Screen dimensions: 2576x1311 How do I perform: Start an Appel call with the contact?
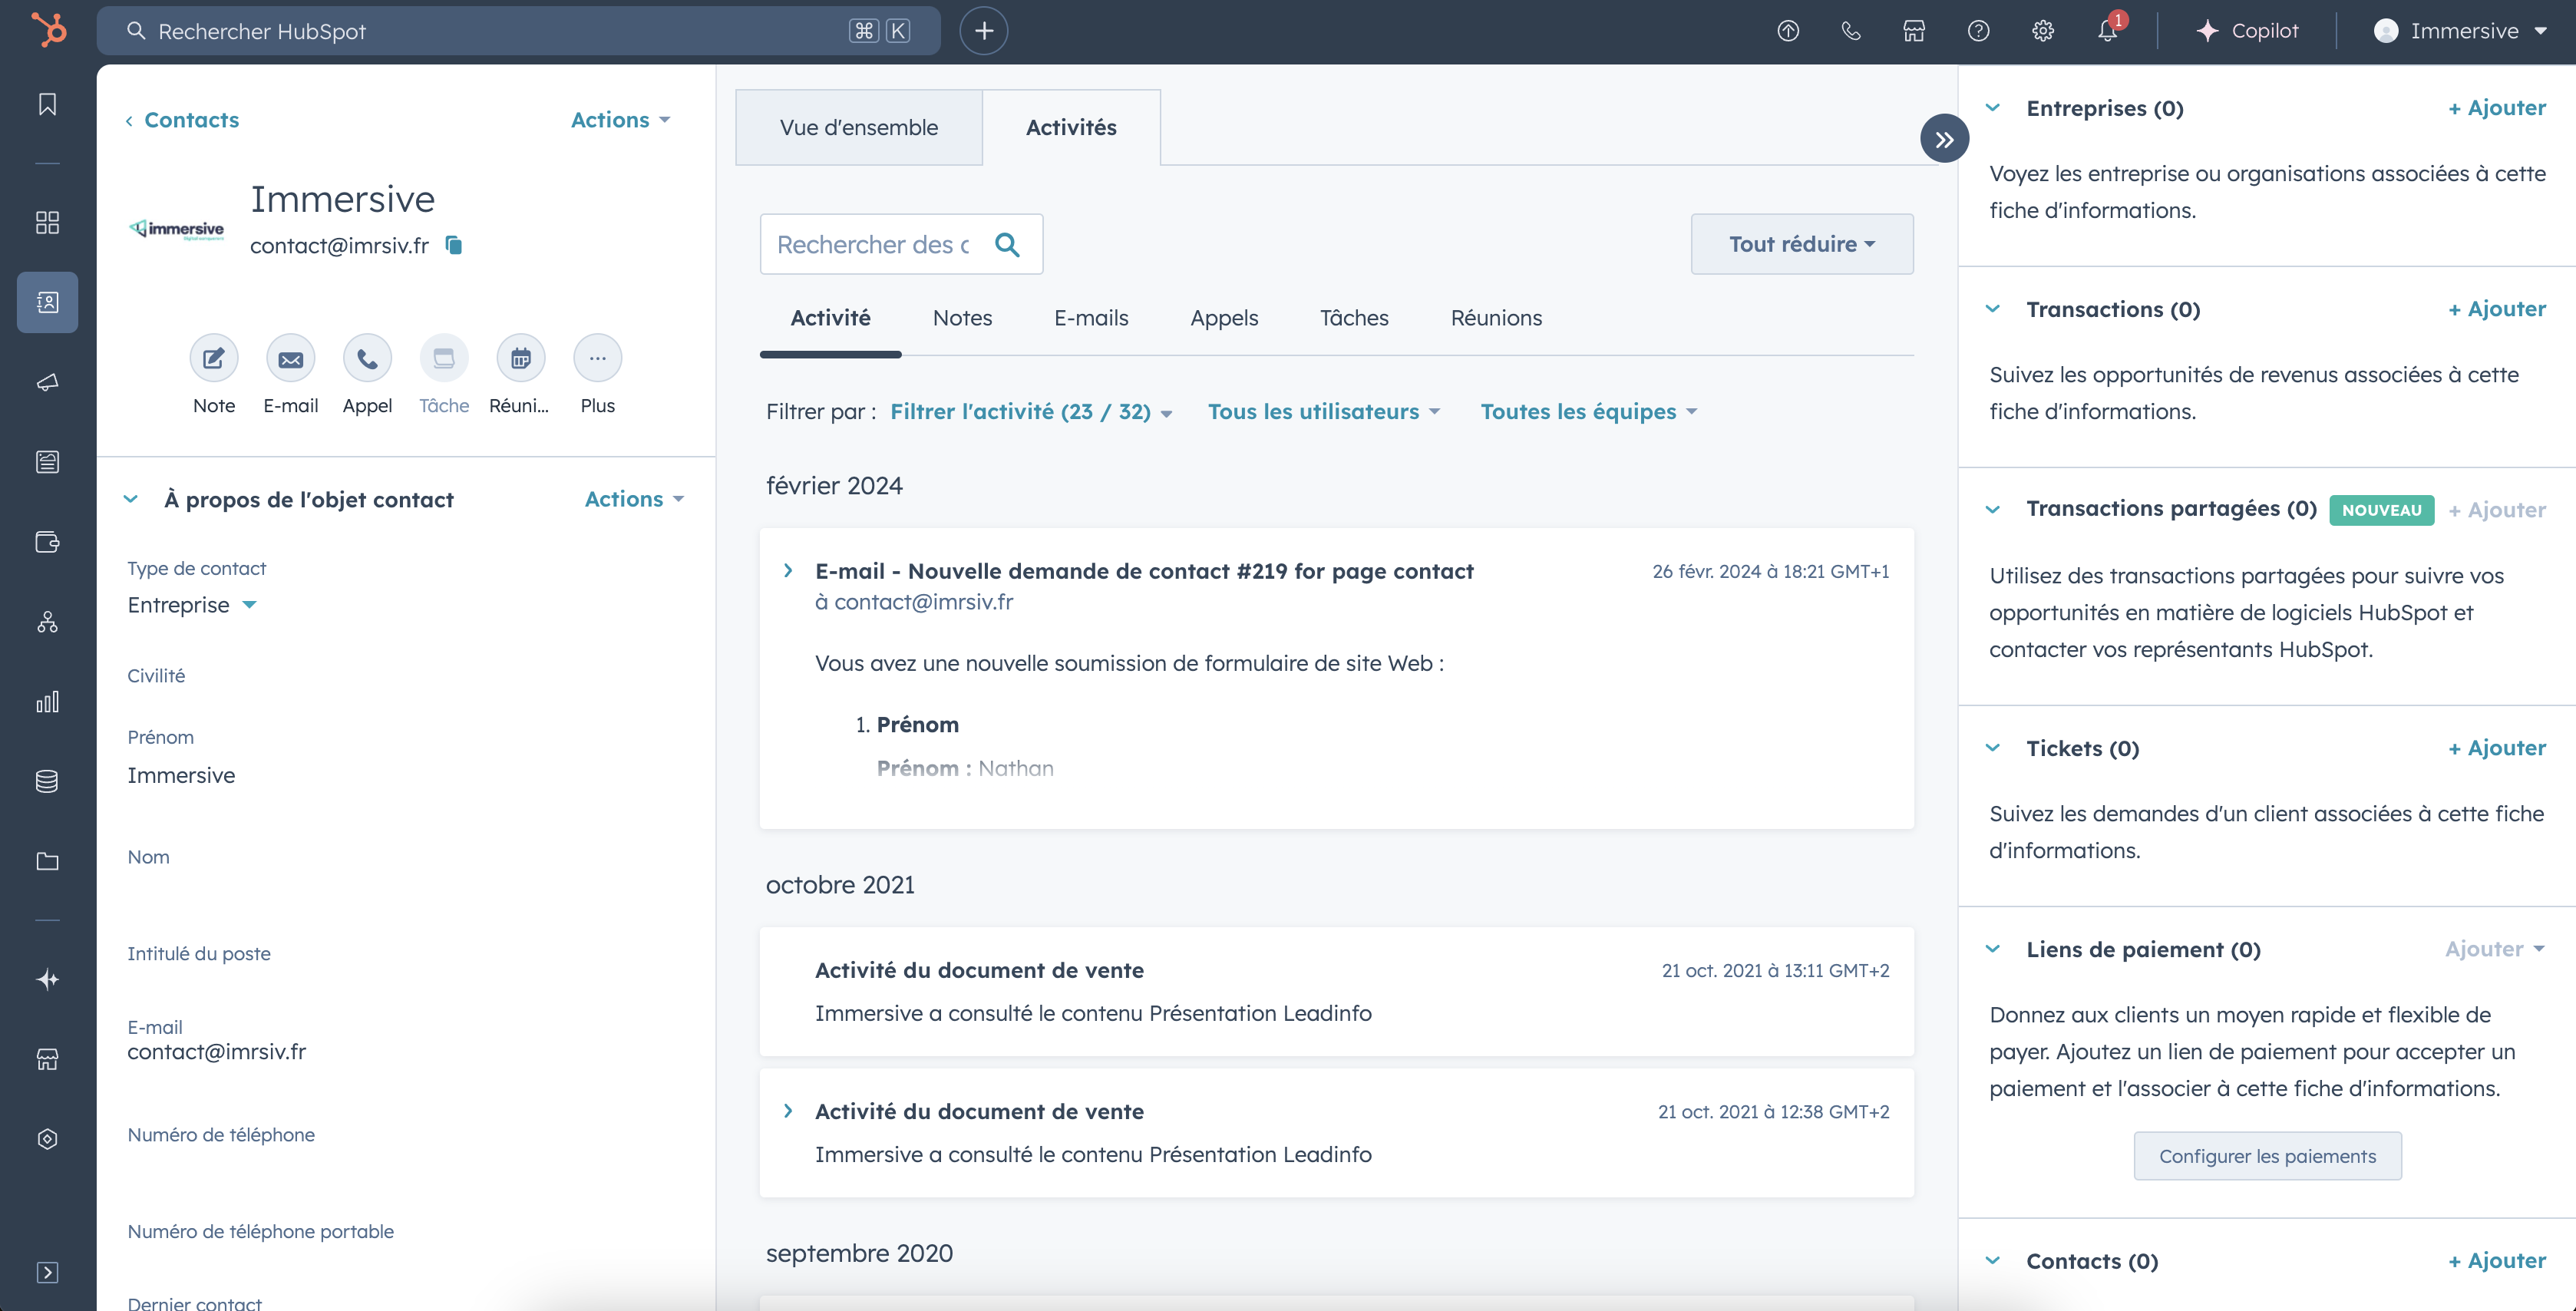[367, 358]
